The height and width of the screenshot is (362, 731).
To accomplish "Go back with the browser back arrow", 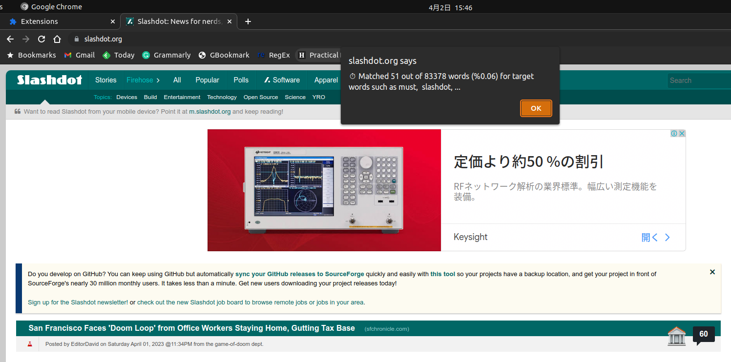I will tap(10, 39).
